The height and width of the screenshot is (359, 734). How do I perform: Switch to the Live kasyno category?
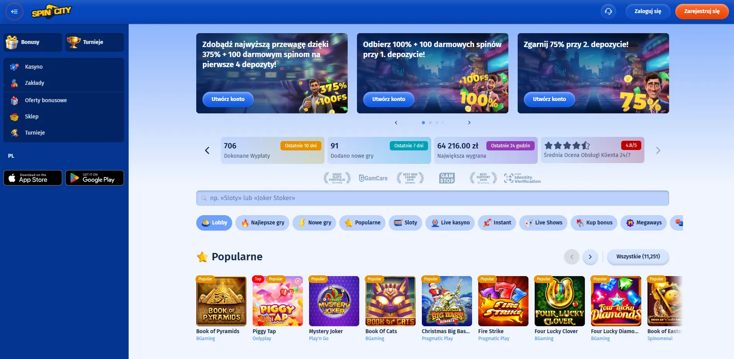[450, 222]
